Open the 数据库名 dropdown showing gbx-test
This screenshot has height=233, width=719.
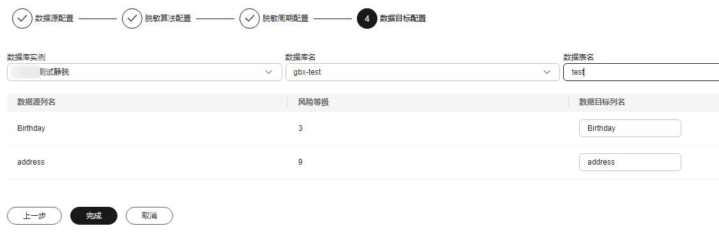422,73
